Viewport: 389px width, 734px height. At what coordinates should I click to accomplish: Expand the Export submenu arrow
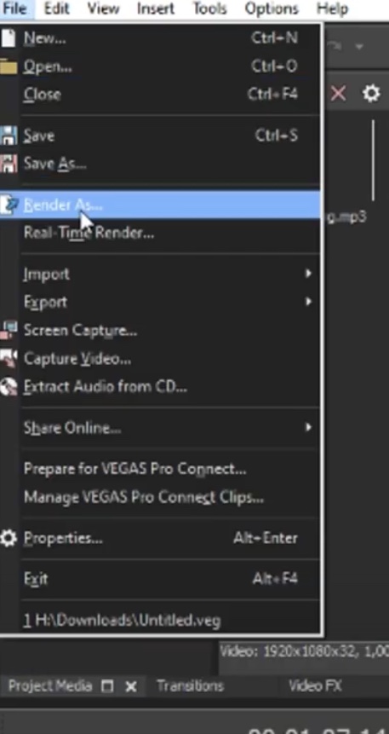(308, 302)
